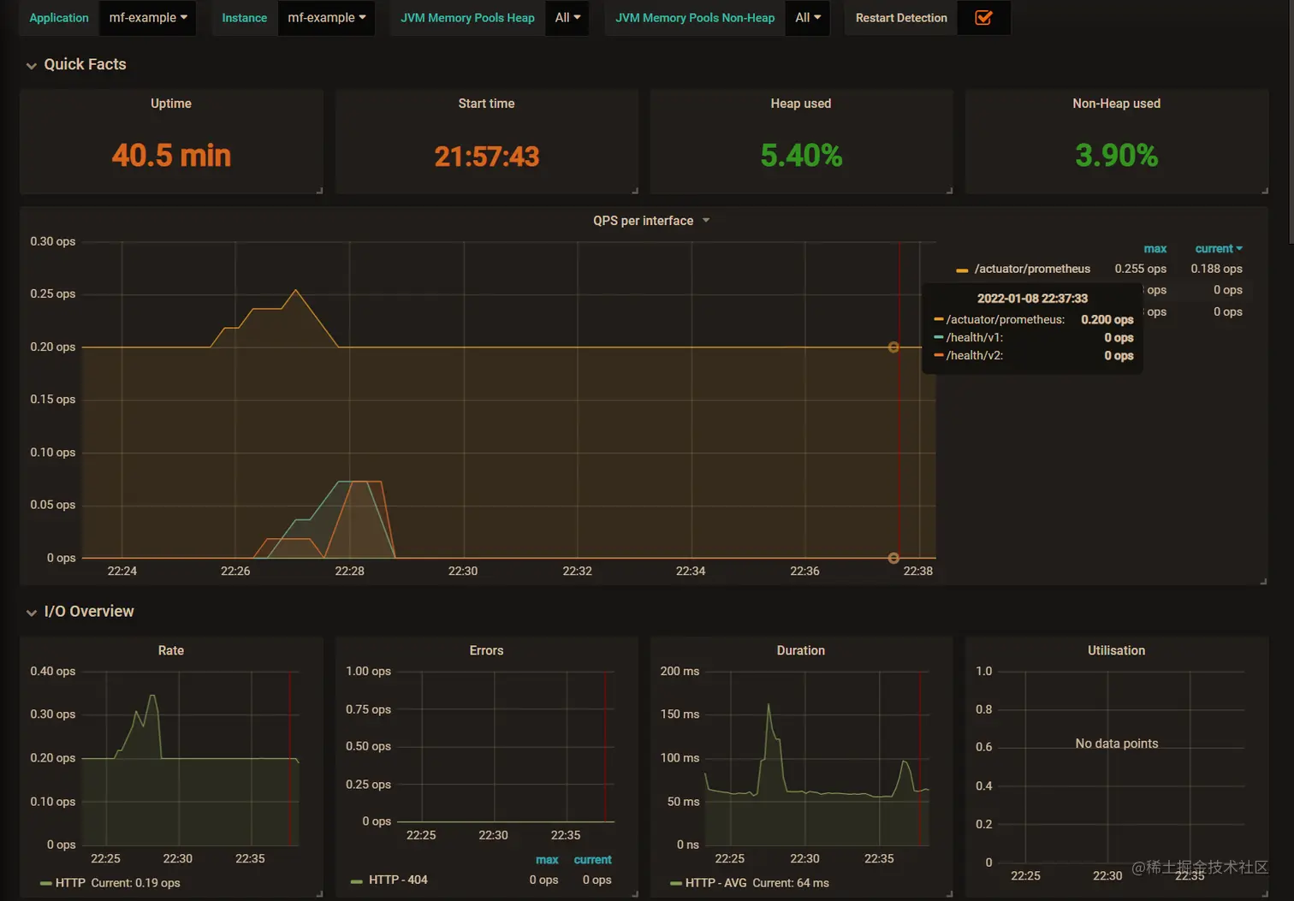Click the orange hover point on the 0.20 ops line
The width and height of the screenshot is (1294, 901).
[x=893, y=347]
